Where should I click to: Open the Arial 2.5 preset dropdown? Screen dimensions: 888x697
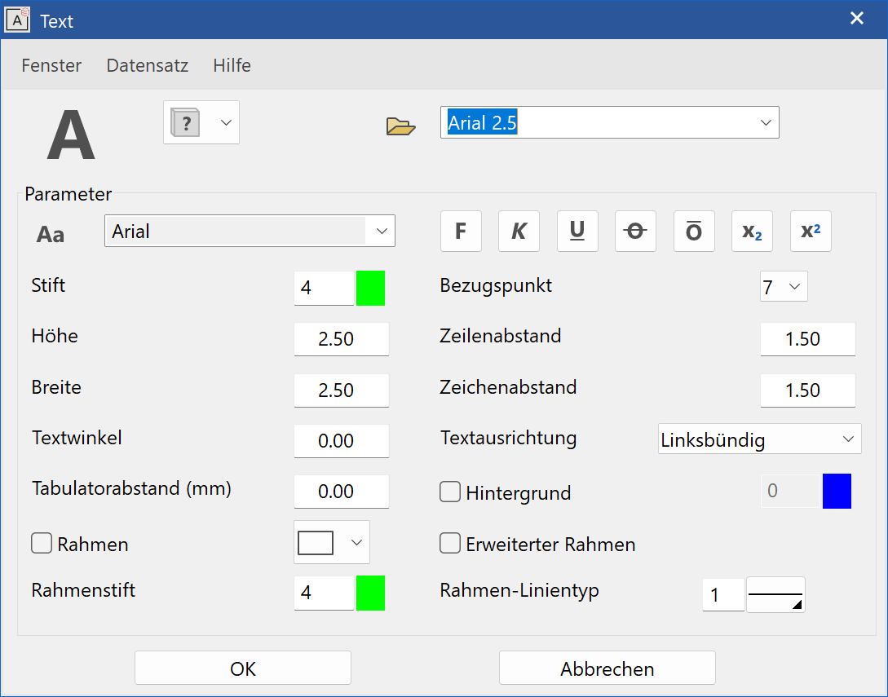[x=766, y=122]
